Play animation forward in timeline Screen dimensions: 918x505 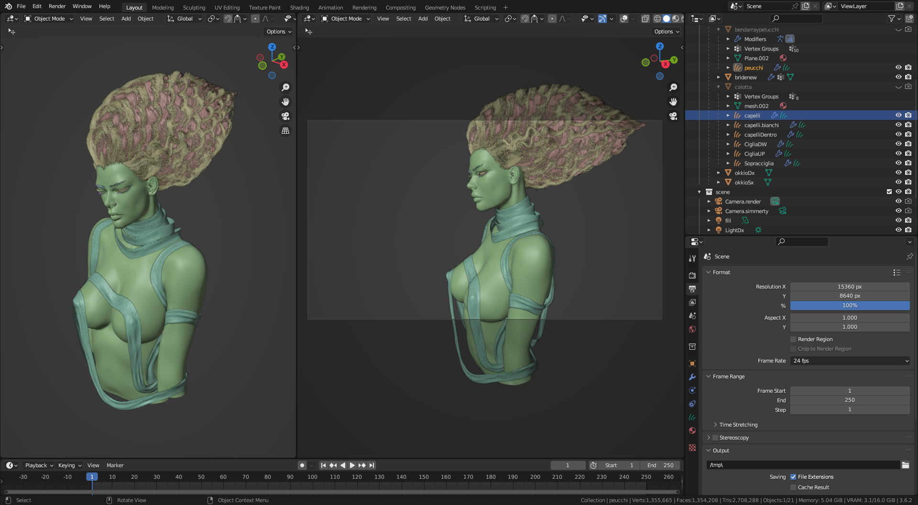352,465
